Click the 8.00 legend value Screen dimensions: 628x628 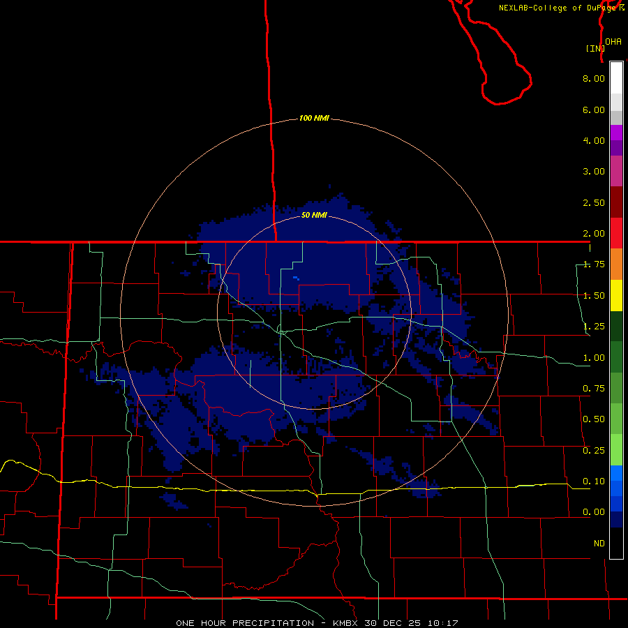594,78
